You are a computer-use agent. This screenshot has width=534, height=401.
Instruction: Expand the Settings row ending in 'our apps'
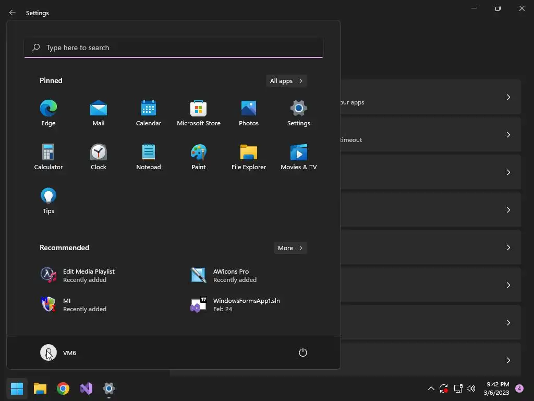tap(431, 97)
